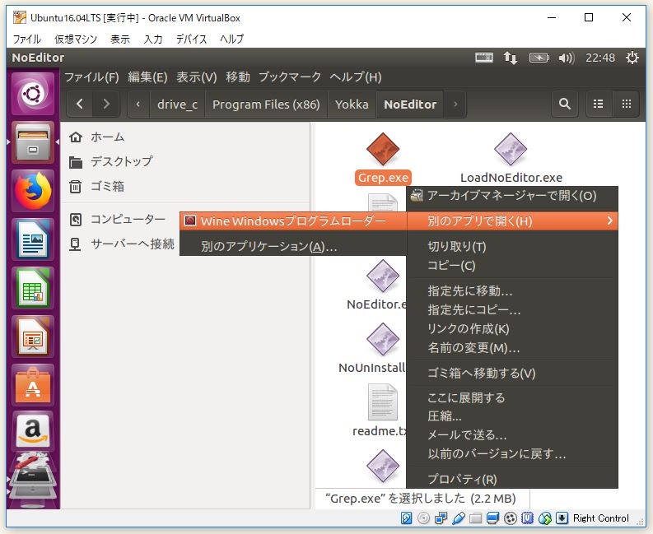Choose メールで送る... menu entry
The image size is (653, 534).
(512, 435)
